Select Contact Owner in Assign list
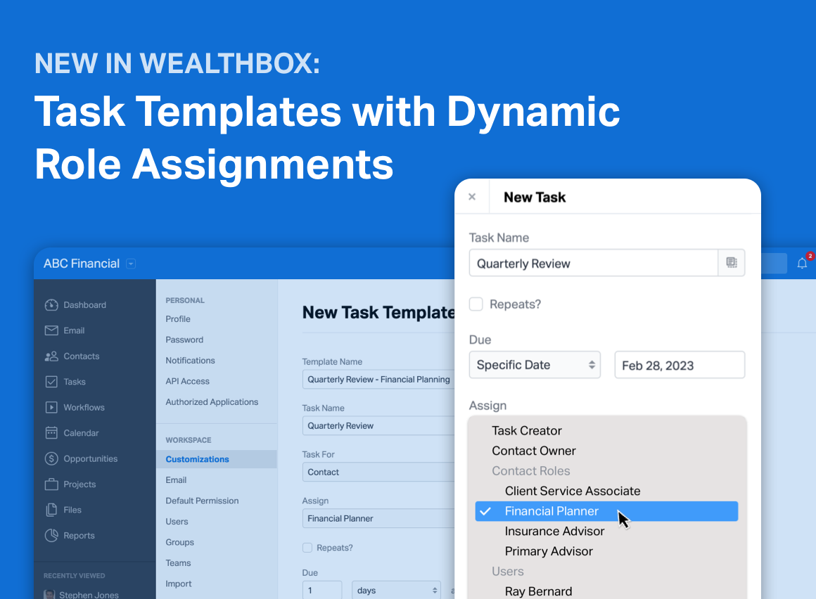This screenshot has height=599, width=816. 533,451
